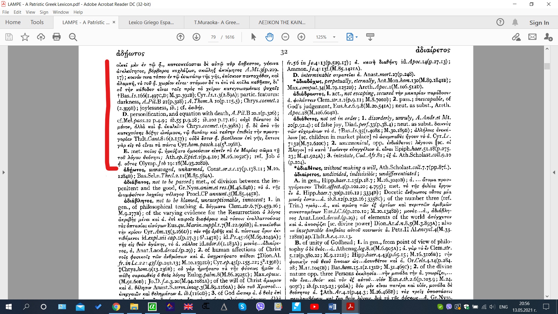The width and height of the screenshot is (558, 314).
Task: Activate the Hand pan tool
Action: [269, 37]
